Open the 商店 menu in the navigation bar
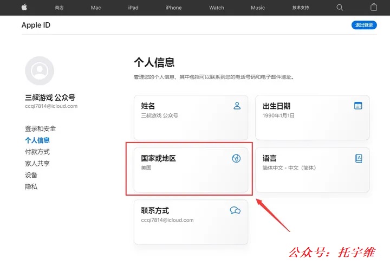Image resolution: width=390 pixels, height=265 pixels. 59,8
